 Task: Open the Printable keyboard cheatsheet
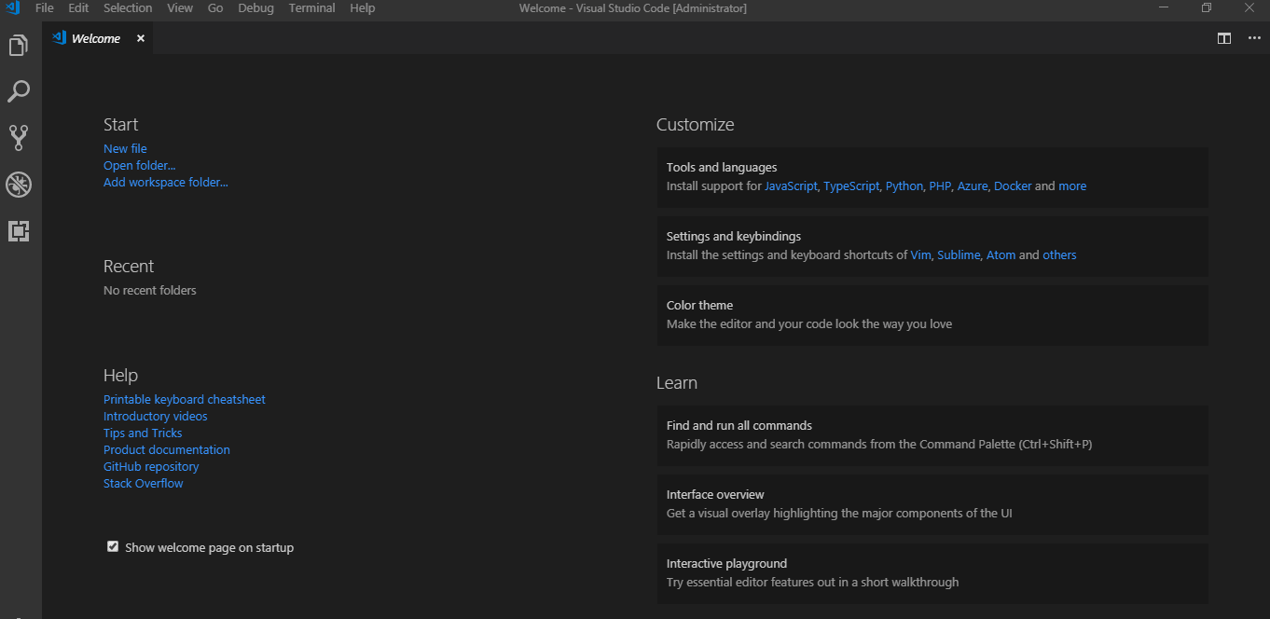point(184,399)
